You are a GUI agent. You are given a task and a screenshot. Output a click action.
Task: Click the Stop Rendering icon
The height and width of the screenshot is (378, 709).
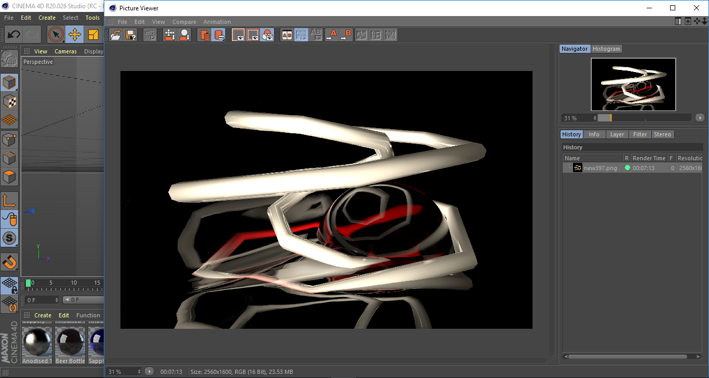150,35
